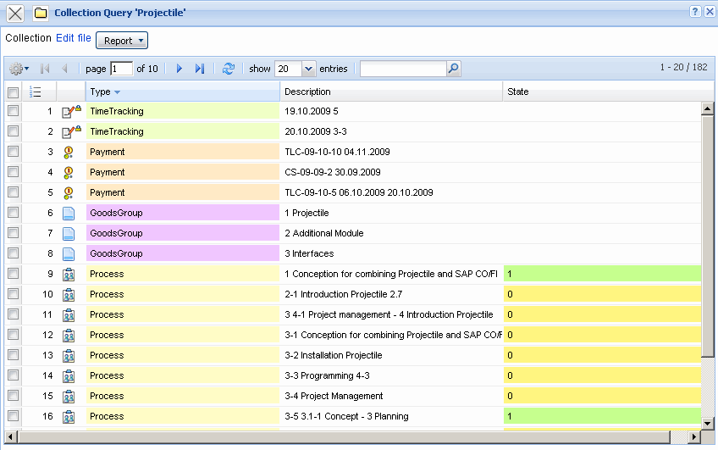
Task: Check the checkbox for row 4
Action: 13,172
